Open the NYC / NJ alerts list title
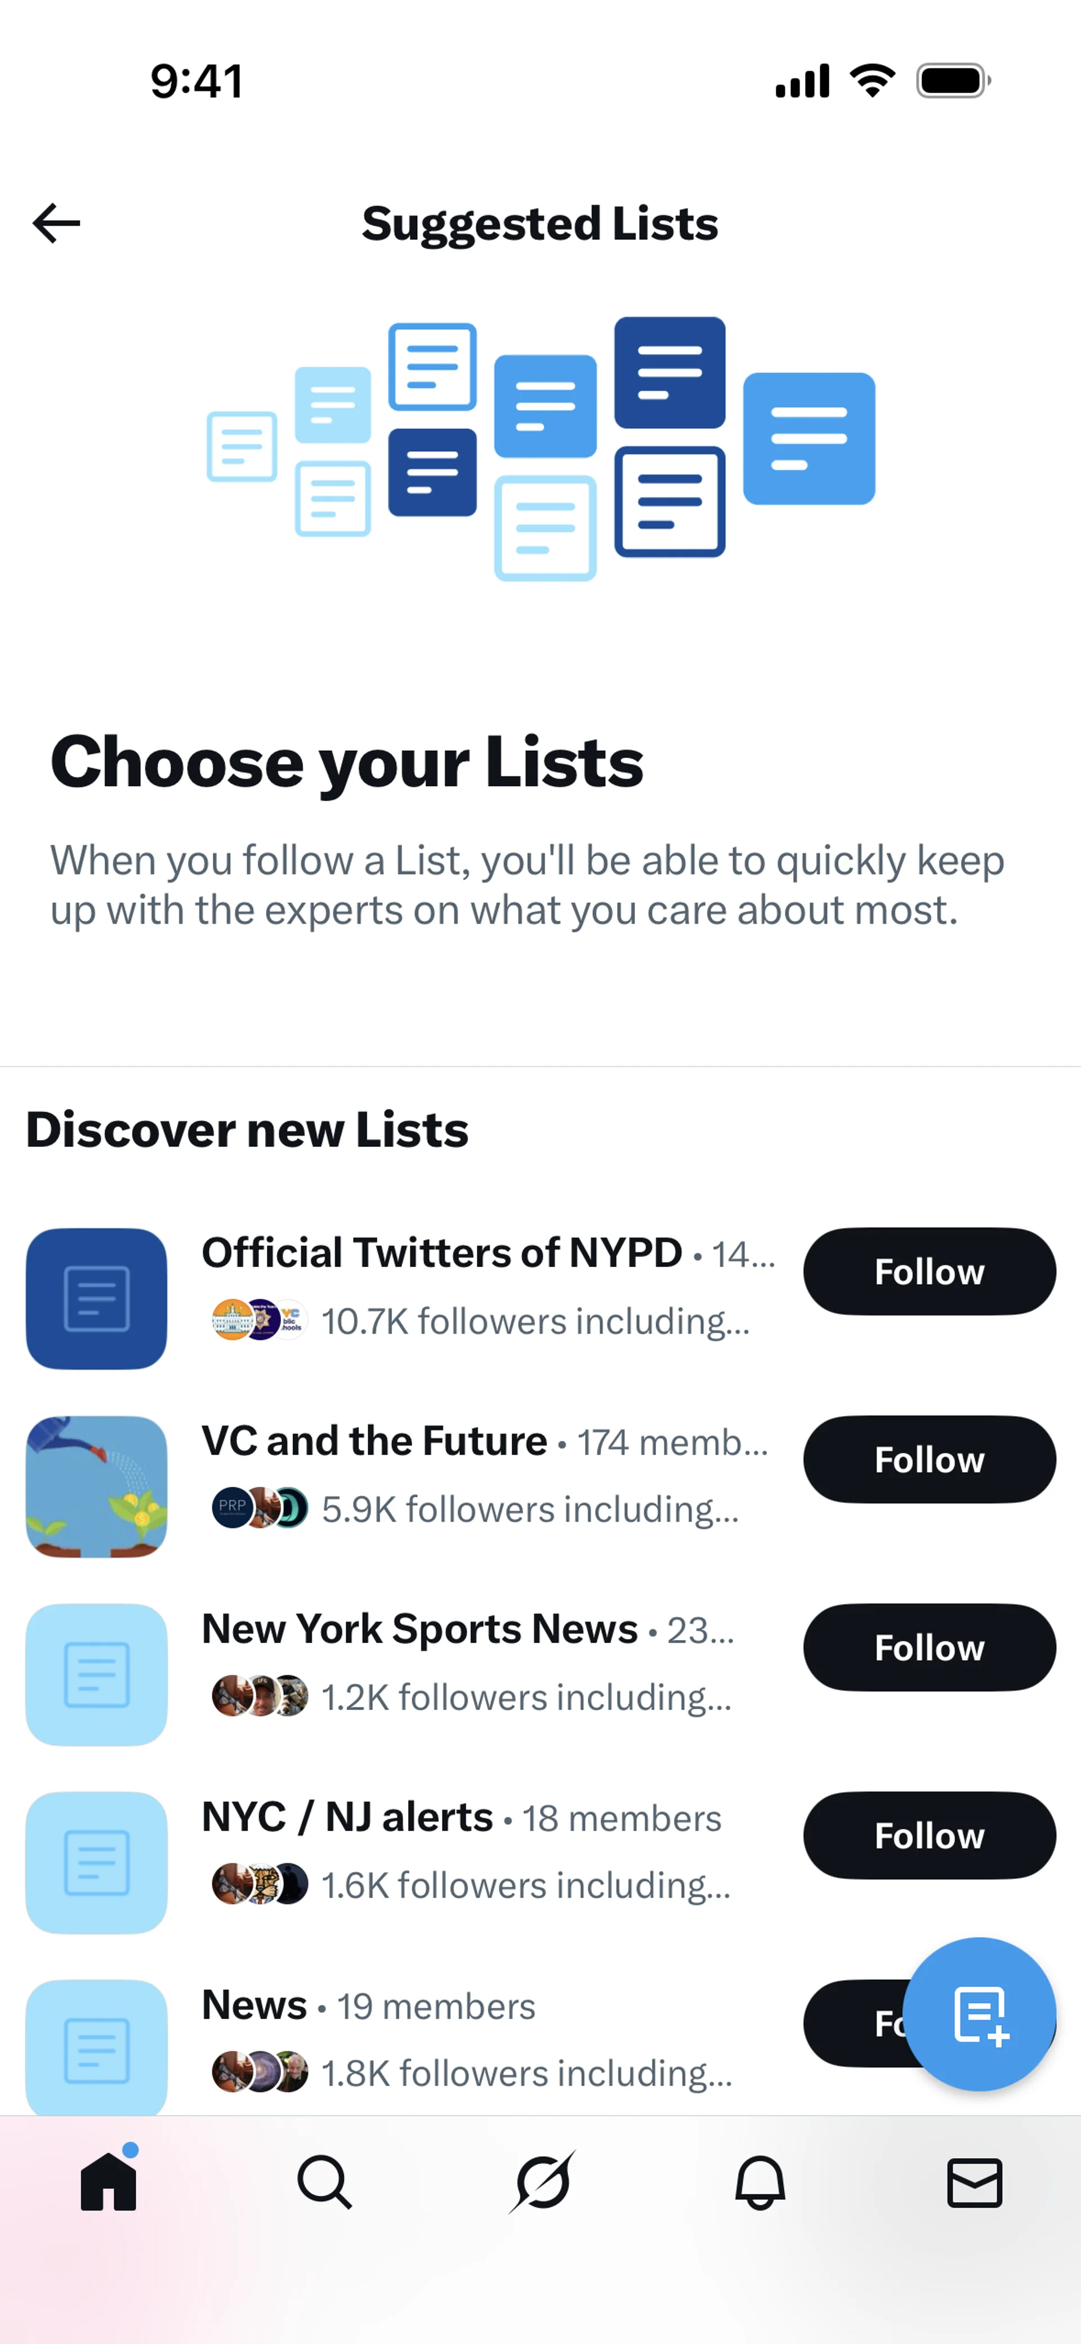The width and height of the screenshot is (1081, 2344). pyautogui.click(x=347, y=1817)
